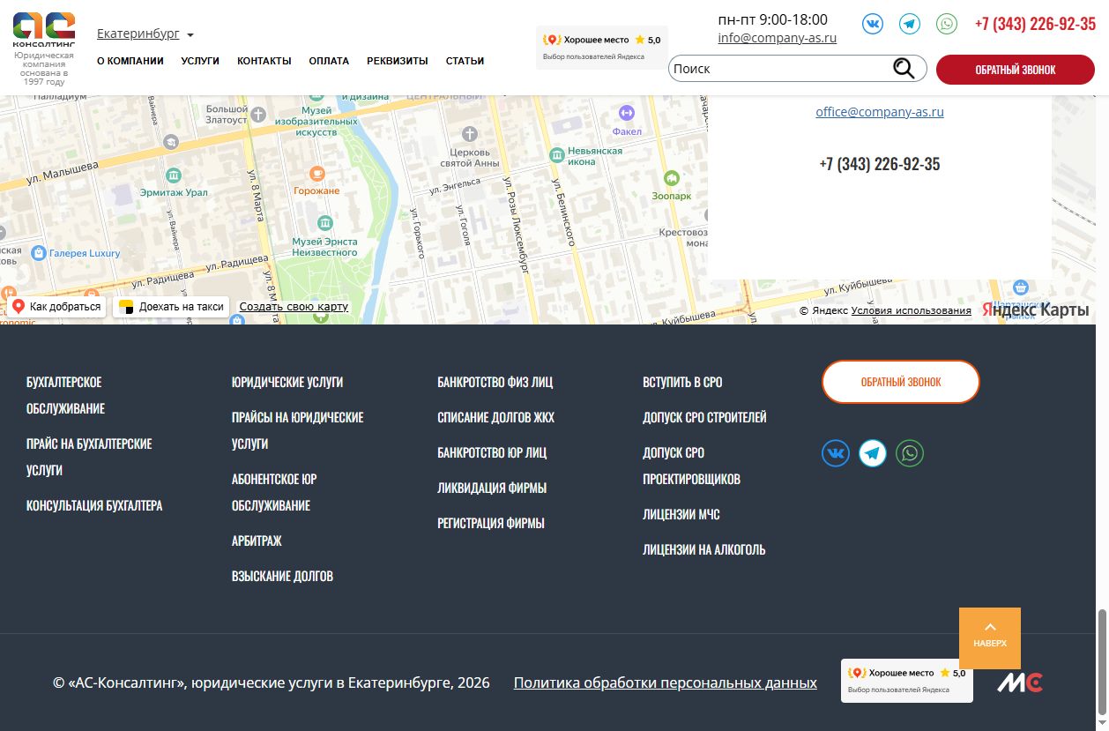Open the РЕКВИЗИТЫ menu item
Screen dimensions: 1109x731
(398, 61)
